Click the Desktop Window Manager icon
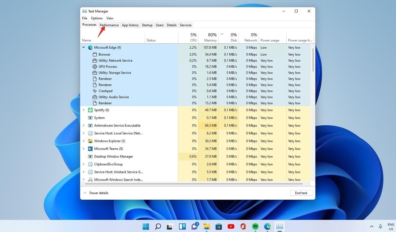This screenshot has width=396, height=232. [90, 157]
